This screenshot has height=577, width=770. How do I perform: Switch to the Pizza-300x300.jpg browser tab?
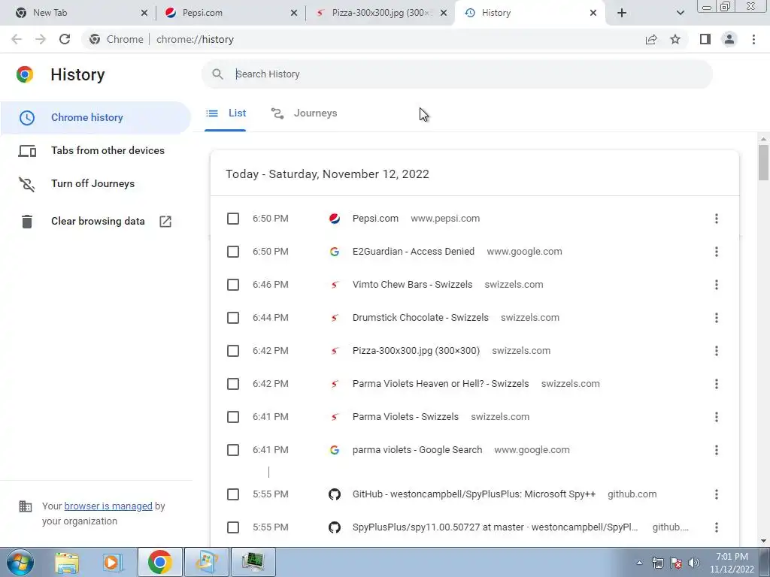coord(380,13)
